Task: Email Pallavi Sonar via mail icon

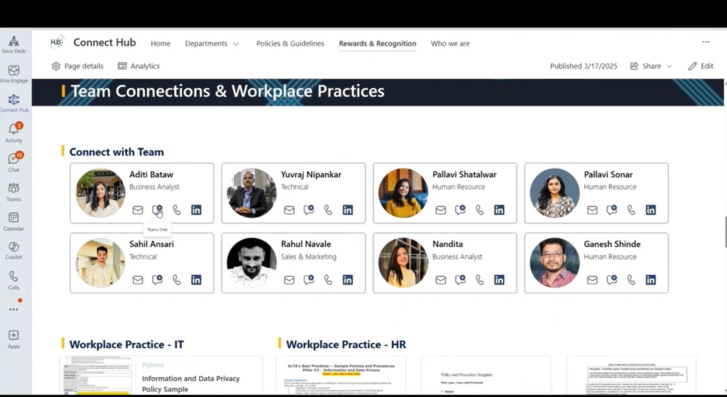Action: (x=592, y=210)
